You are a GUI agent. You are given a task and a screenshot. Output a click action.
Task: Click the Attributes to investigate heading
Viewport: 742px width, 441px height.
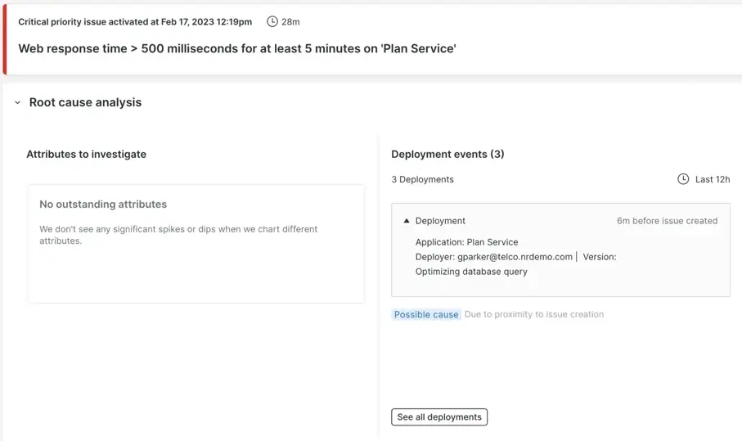click(86, 155)
